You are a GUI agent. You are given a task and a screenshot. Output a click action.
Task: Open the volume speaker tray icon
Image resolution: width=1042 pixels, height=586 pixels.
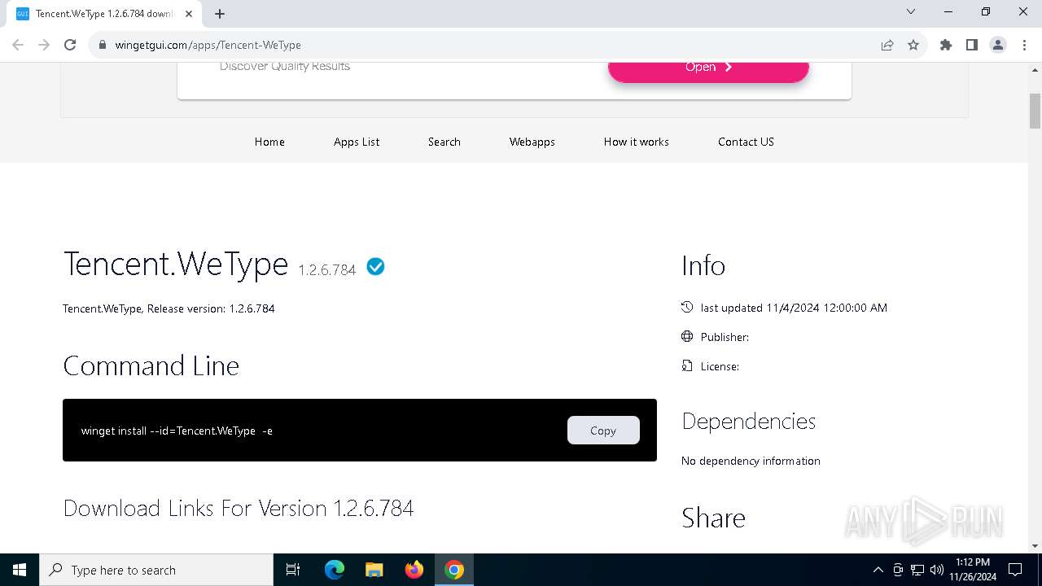coord(937,570)
